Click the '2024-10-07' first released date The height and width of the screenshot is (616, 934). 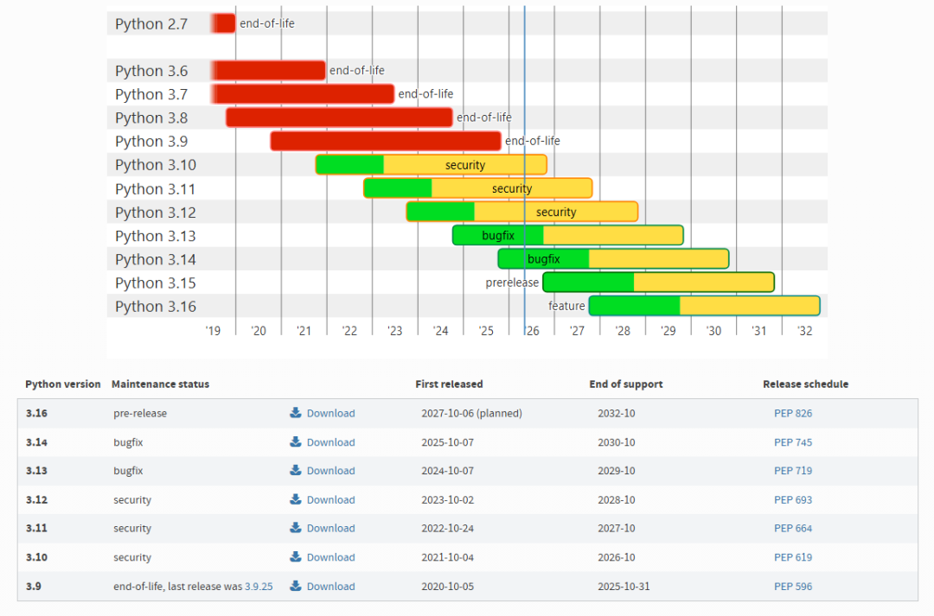[x=447, y=471]
